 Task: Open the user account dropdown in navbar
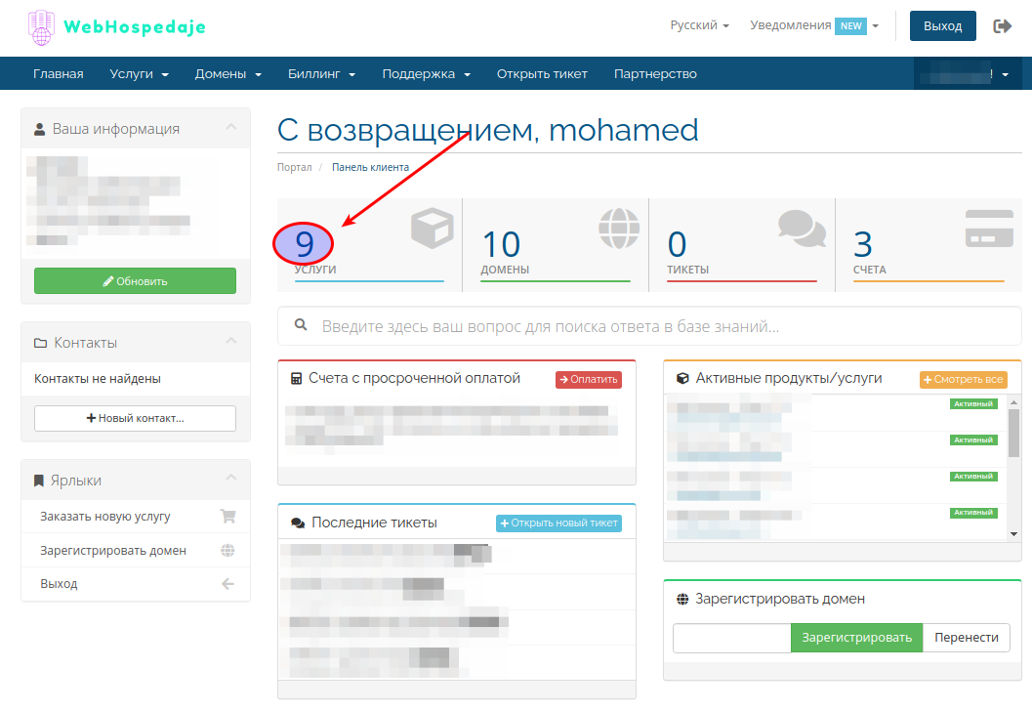coord(968,73)
